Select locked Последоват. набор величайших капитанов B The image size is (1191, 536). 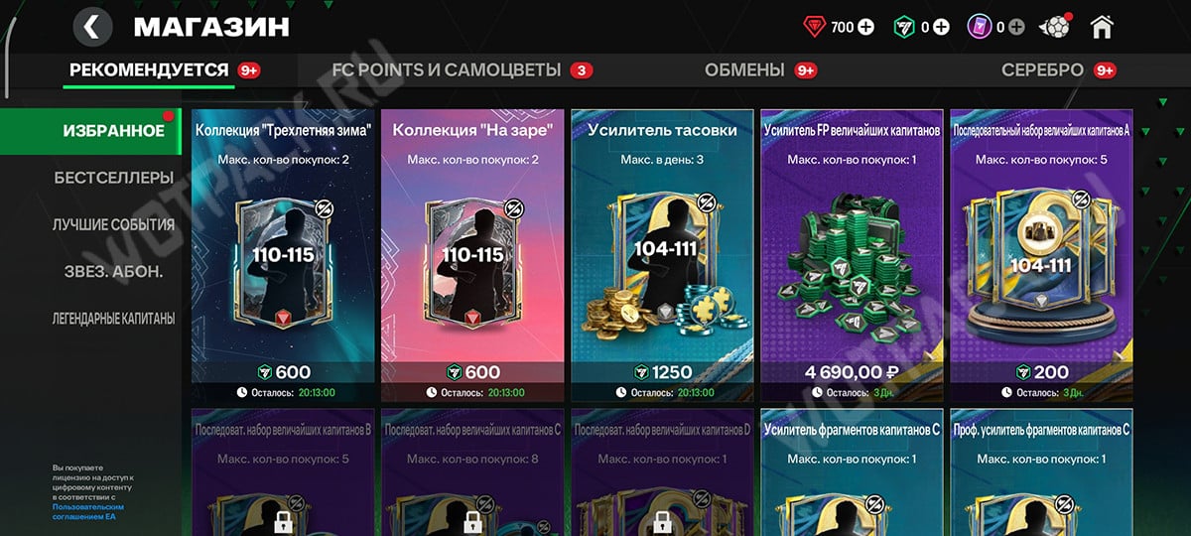click(284, 472)
